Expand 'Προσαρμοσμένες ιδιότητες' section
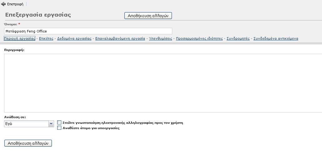This screenshot has height=161, width=322. (x=199, y=38)
